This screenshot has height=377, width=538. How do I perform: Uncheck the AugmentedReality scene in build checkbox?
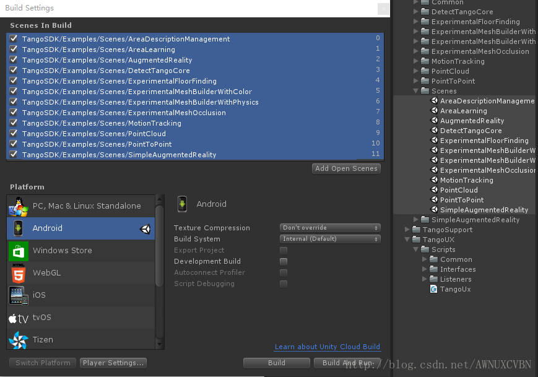[x=14, y=59]
